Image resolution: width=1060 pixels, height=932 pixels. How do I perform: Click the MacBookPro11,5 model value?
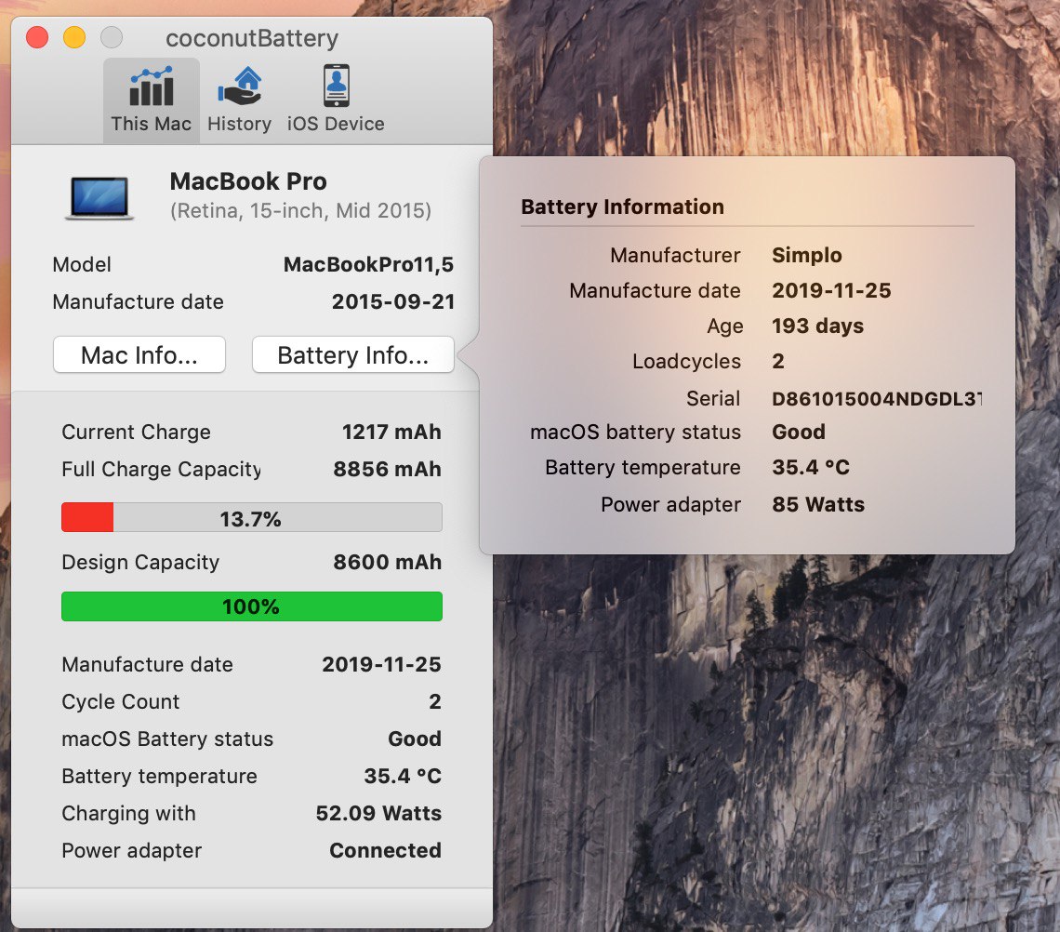368,264
